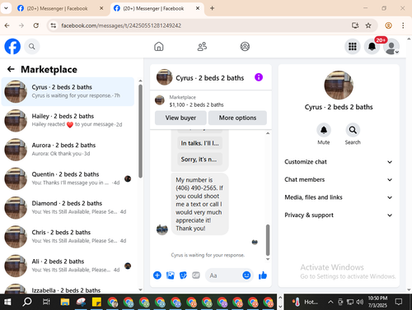
Task: Bookmark this page with star icon
Action: pos(368,25)
